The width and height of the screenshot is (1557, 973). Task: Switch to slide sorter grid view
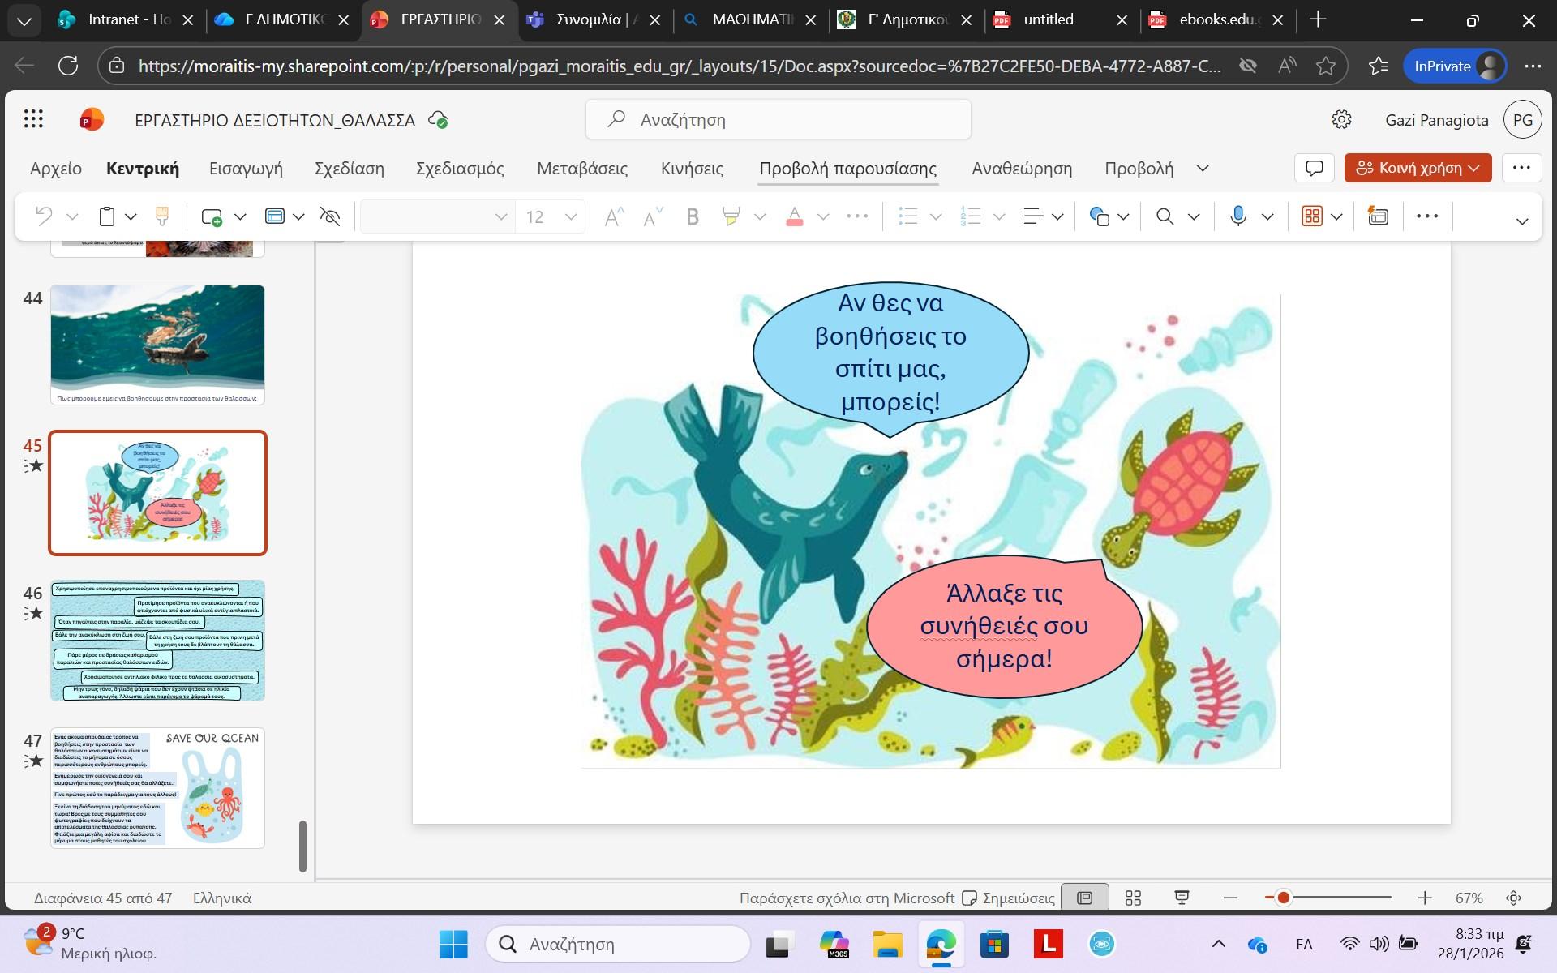1133,898
